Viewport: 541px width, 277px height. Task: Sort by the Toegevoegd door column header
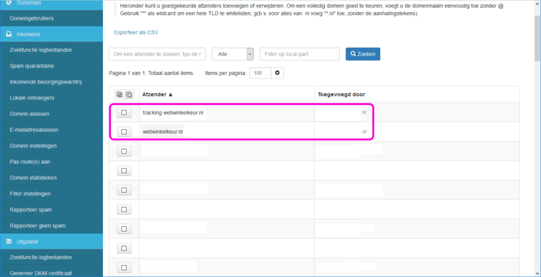click(342, 95)
